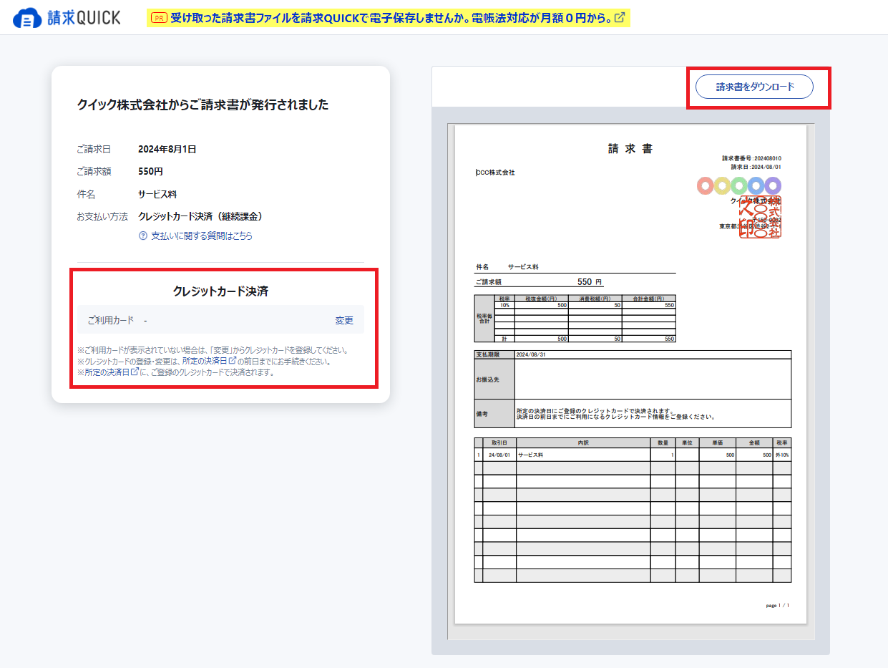888x668 pixels.
Task: Click the ご請求日 label
Action: coord(94,149)
